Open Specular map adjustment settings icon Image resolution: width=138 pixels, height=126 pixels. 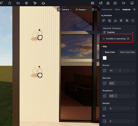click(133, 83)
